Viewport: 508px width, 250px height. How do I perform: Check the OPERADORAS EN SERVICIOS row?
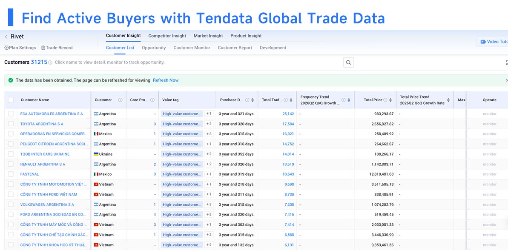tap(11, 134)
